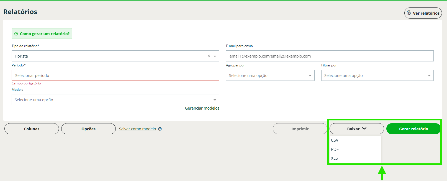Focus the E-mail para envio input

tap(330, 56)
